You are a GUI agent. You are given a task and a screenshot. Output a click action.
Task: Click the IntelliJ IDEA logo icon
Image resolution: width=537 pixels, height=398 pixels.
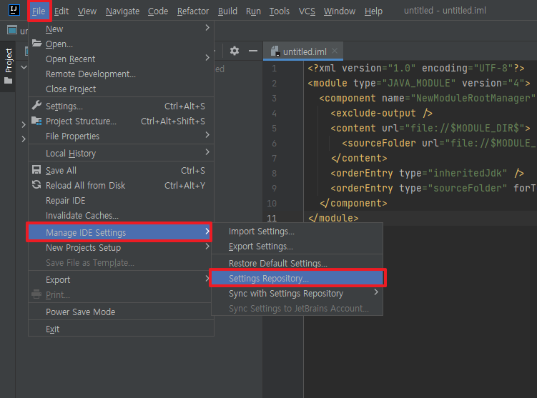(14, 10)
